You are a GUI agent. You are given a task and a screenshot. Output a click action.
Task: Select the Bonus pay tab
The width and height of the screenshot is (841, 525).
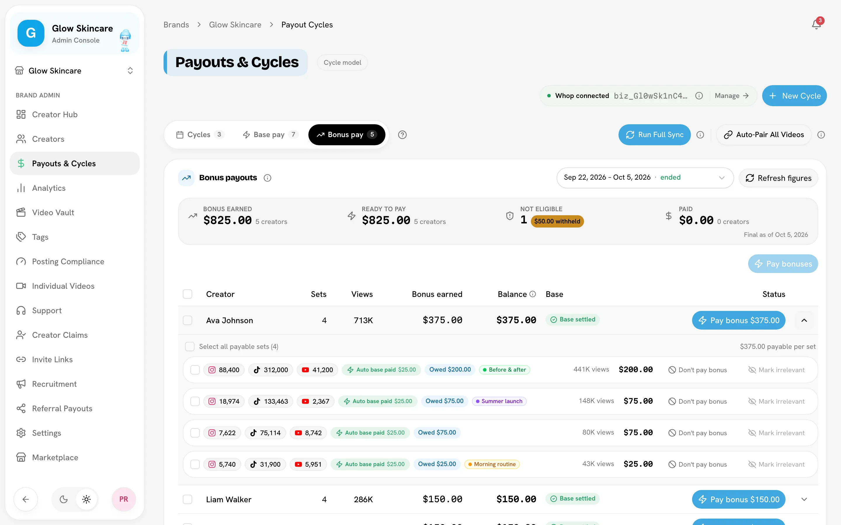click(347, 135)
